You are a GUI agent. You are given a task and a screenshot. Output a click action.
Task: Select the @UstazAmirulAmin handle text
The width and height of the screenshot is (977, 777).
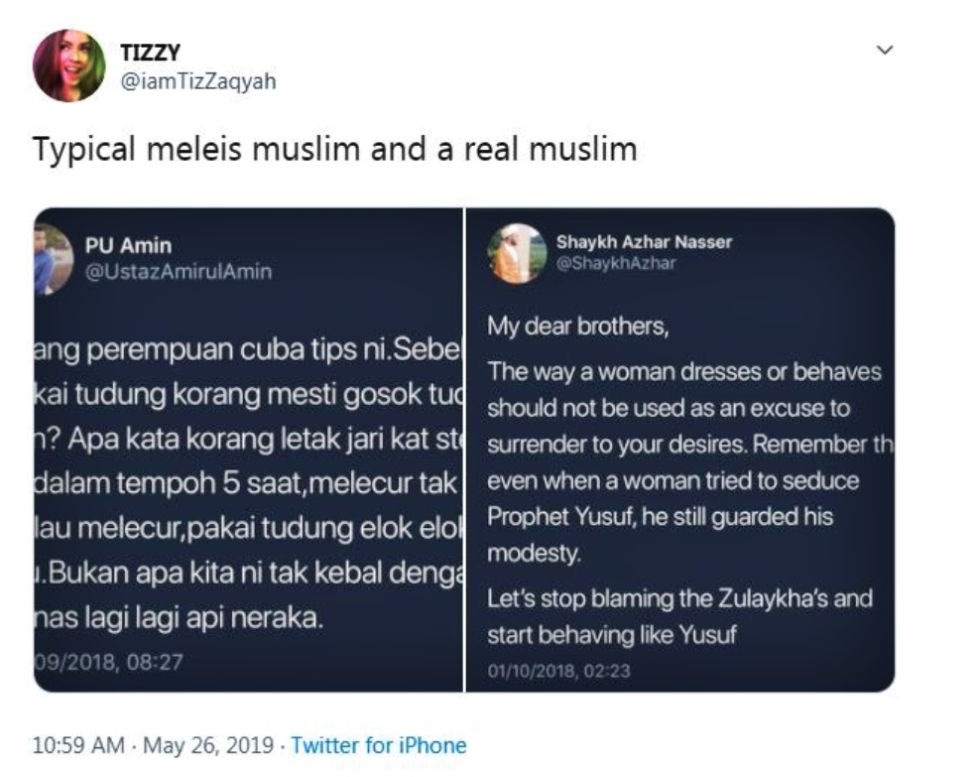(x=179, y=272)
